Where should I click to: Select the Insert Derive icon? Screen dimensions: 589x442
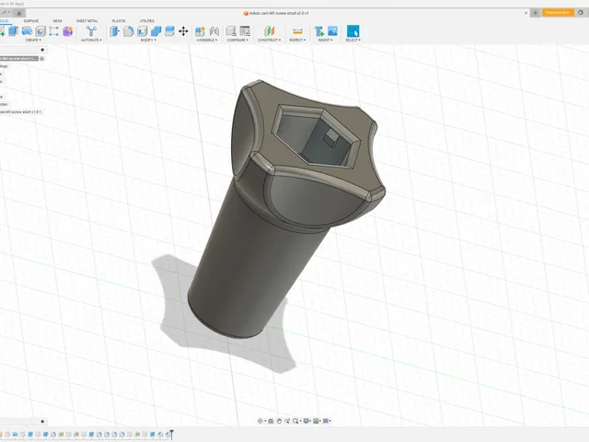pos(319,31)
